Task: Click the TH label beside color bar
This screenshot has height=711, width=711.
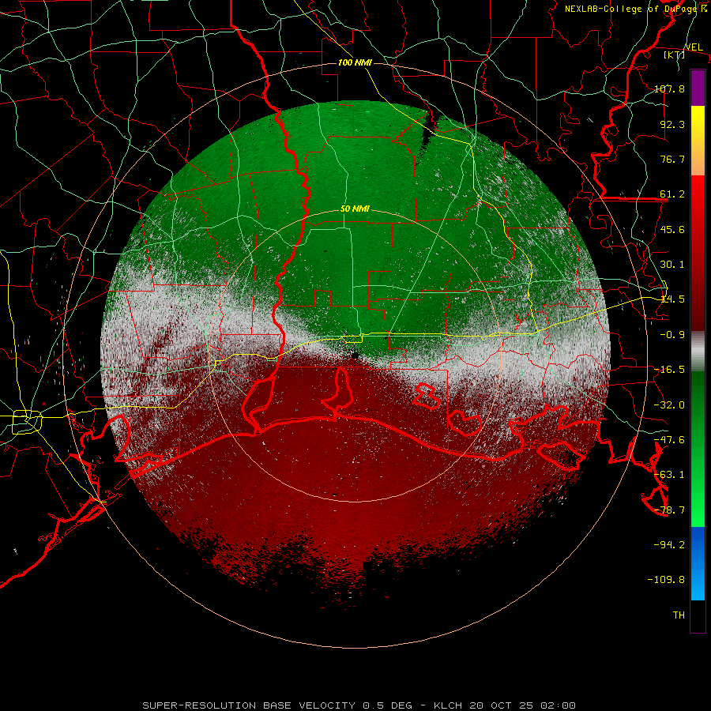Action: [x=679, y=615]
